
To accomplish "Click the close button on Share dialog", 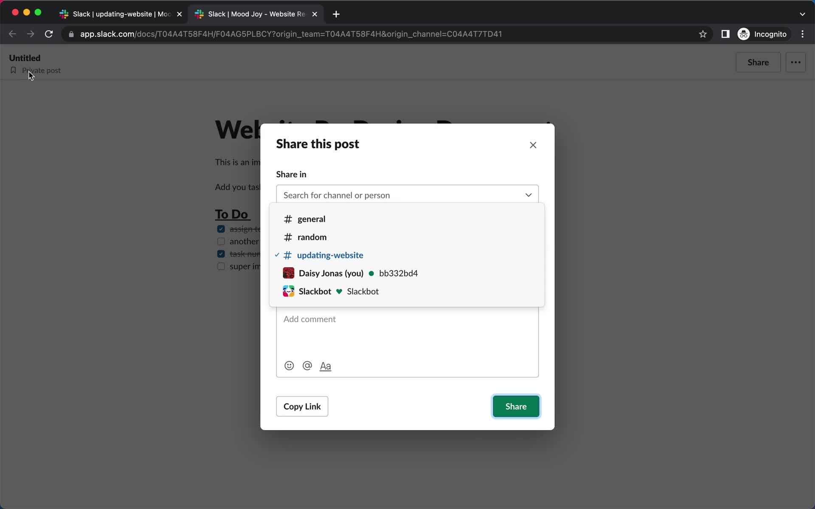I will click(x=534, y=145).
